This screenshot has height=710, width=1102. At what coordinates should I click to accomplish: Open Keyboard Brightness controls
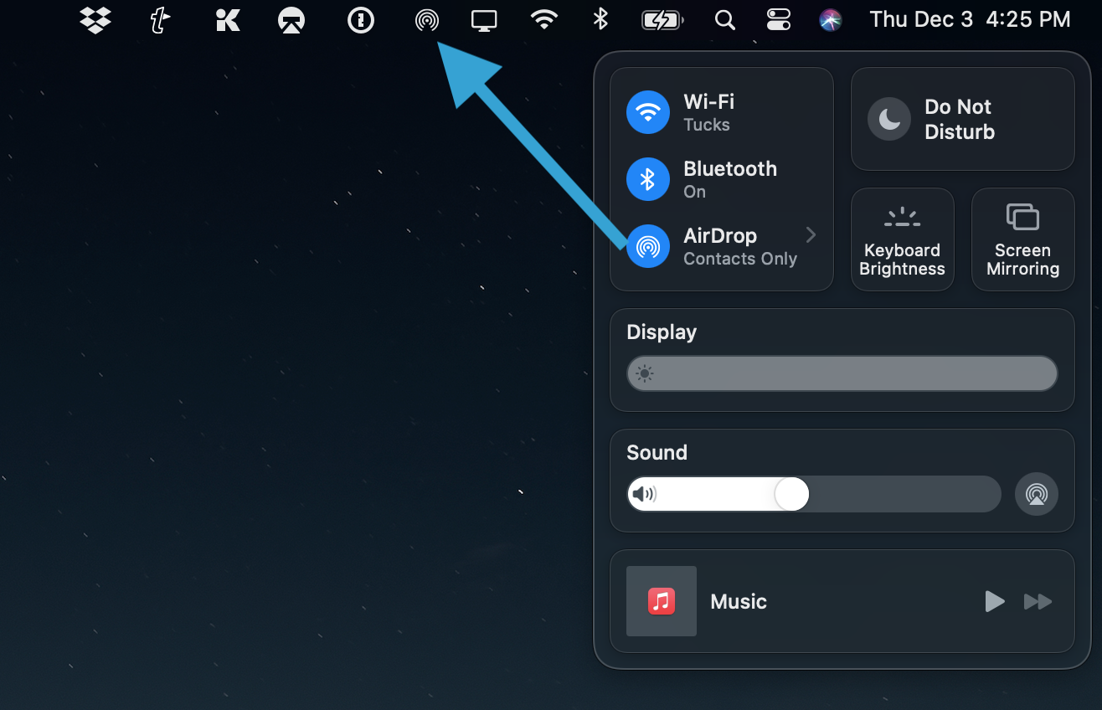(x=902, y=239)
